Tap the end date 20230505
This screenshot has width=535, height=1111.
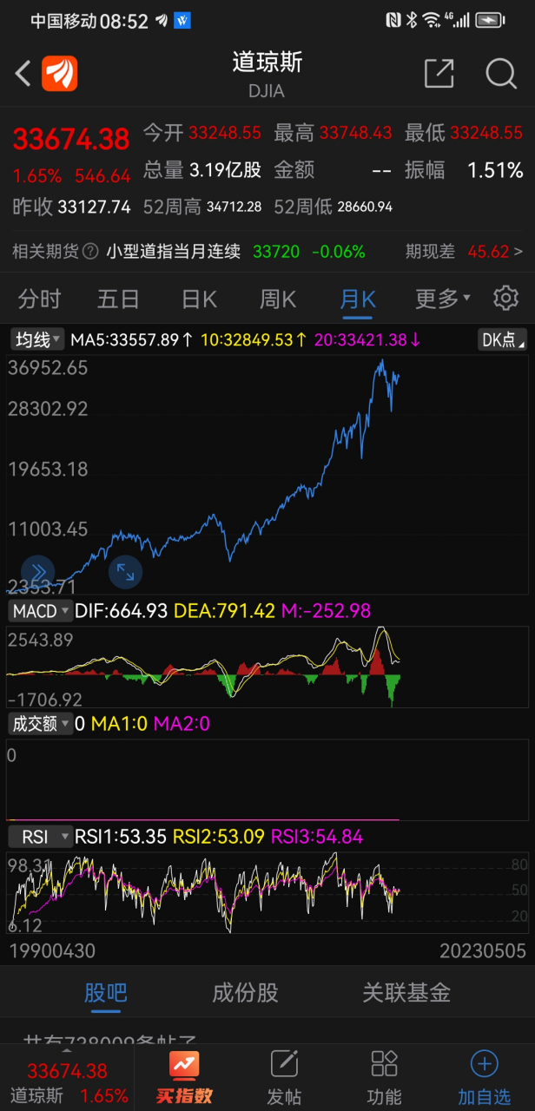click(482, 951)
